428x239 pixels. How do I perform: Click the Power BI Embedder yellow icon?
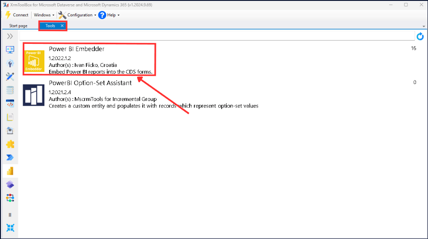coord(34,60)
